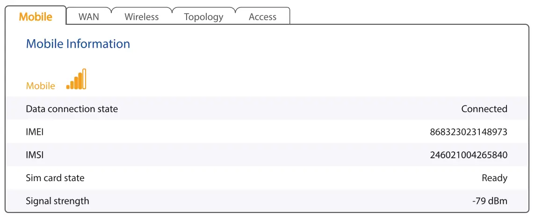This screenshot has width=535, height=218.
Task: Click the shortest filled signal bar
Action: click(x=68, y=87)
